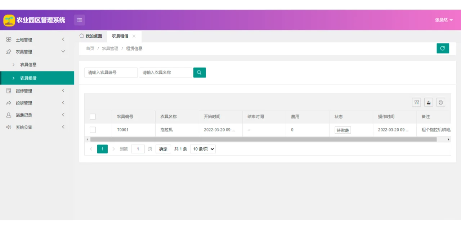Click the 土地管理 sidebar icon
This screenshot has height=230, width=461.
coord(9,40)
